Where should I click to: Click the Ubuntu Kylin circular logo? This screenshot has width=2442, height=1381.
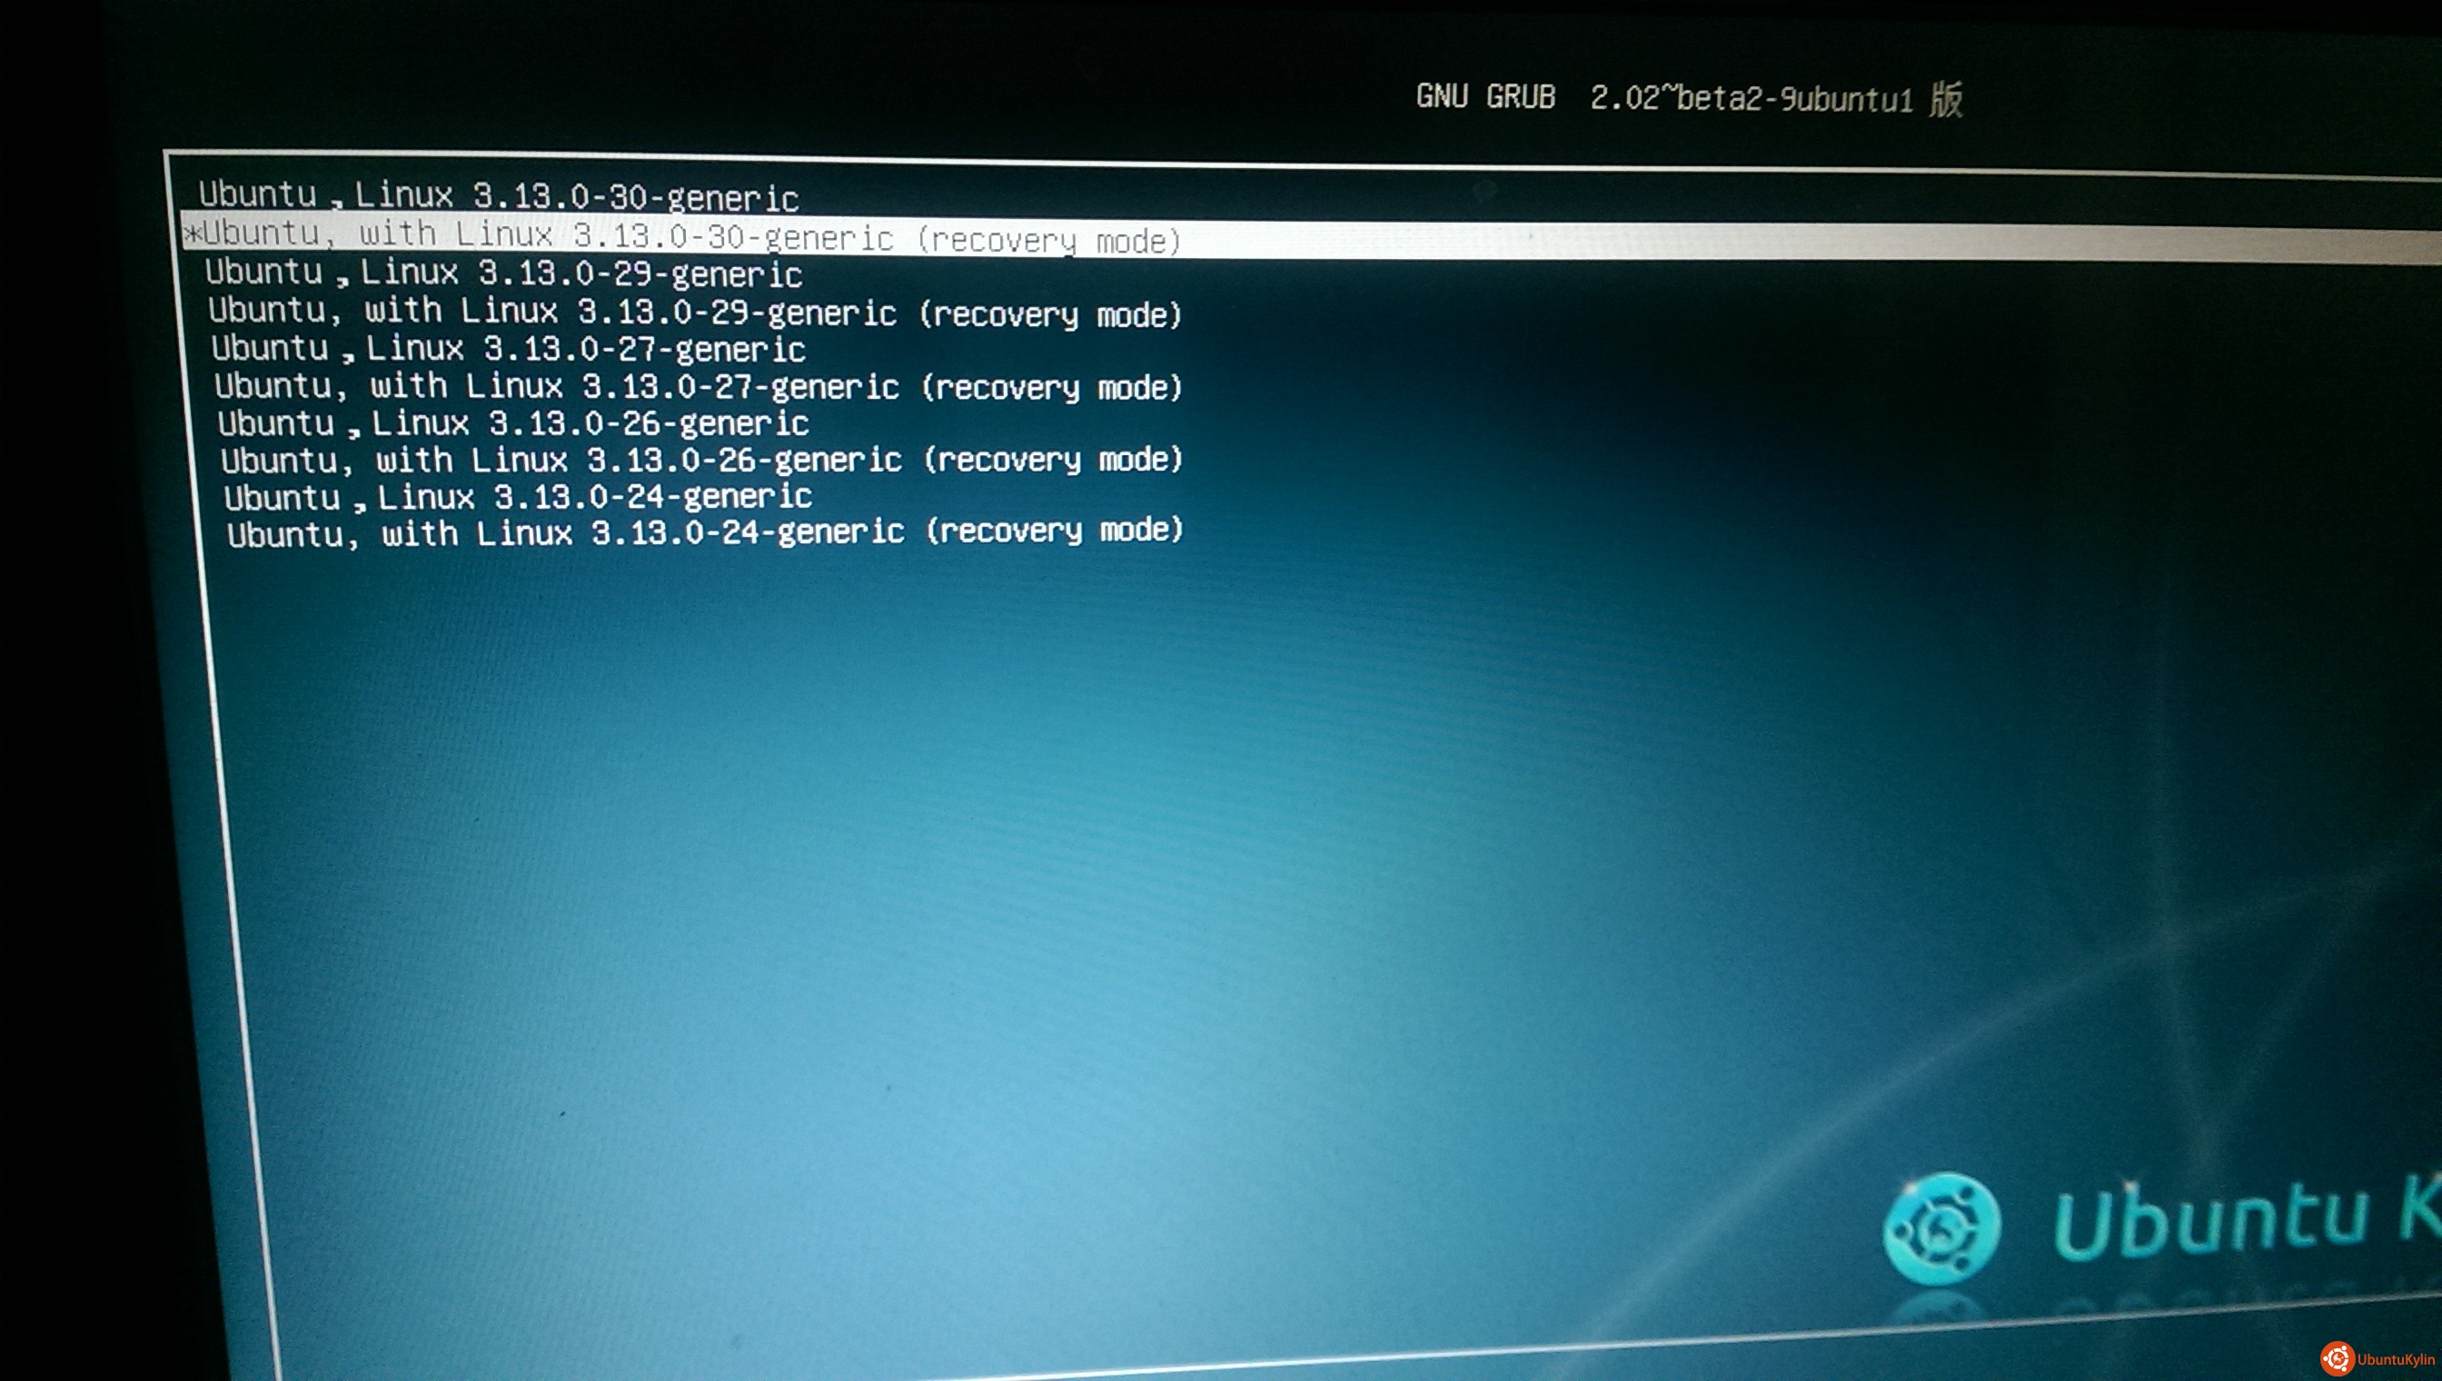pos(1941,1228)
